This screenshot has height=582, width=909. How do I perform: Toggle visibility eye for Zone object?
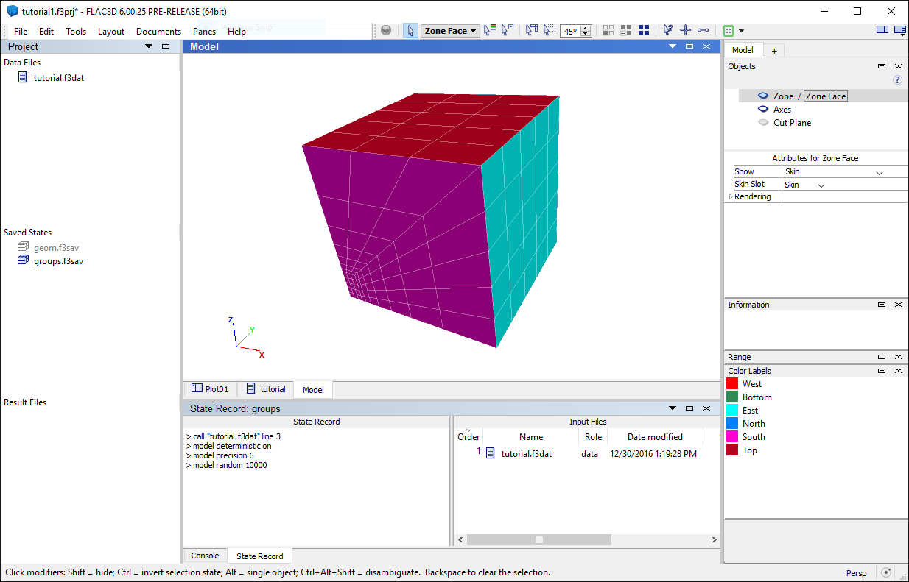763,96
